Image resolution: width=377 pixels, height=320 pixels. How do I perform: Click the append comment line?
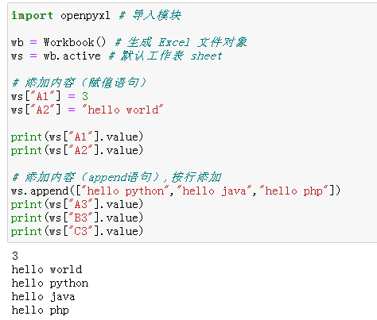(x=116, y=177)
